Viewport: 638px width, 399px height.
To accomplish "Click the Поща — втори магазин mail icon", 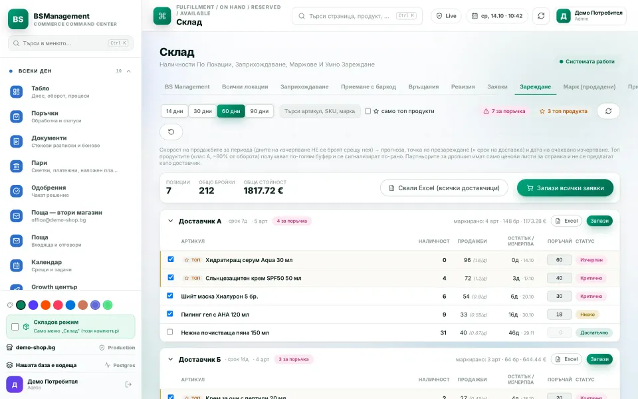I will point(16,215).
